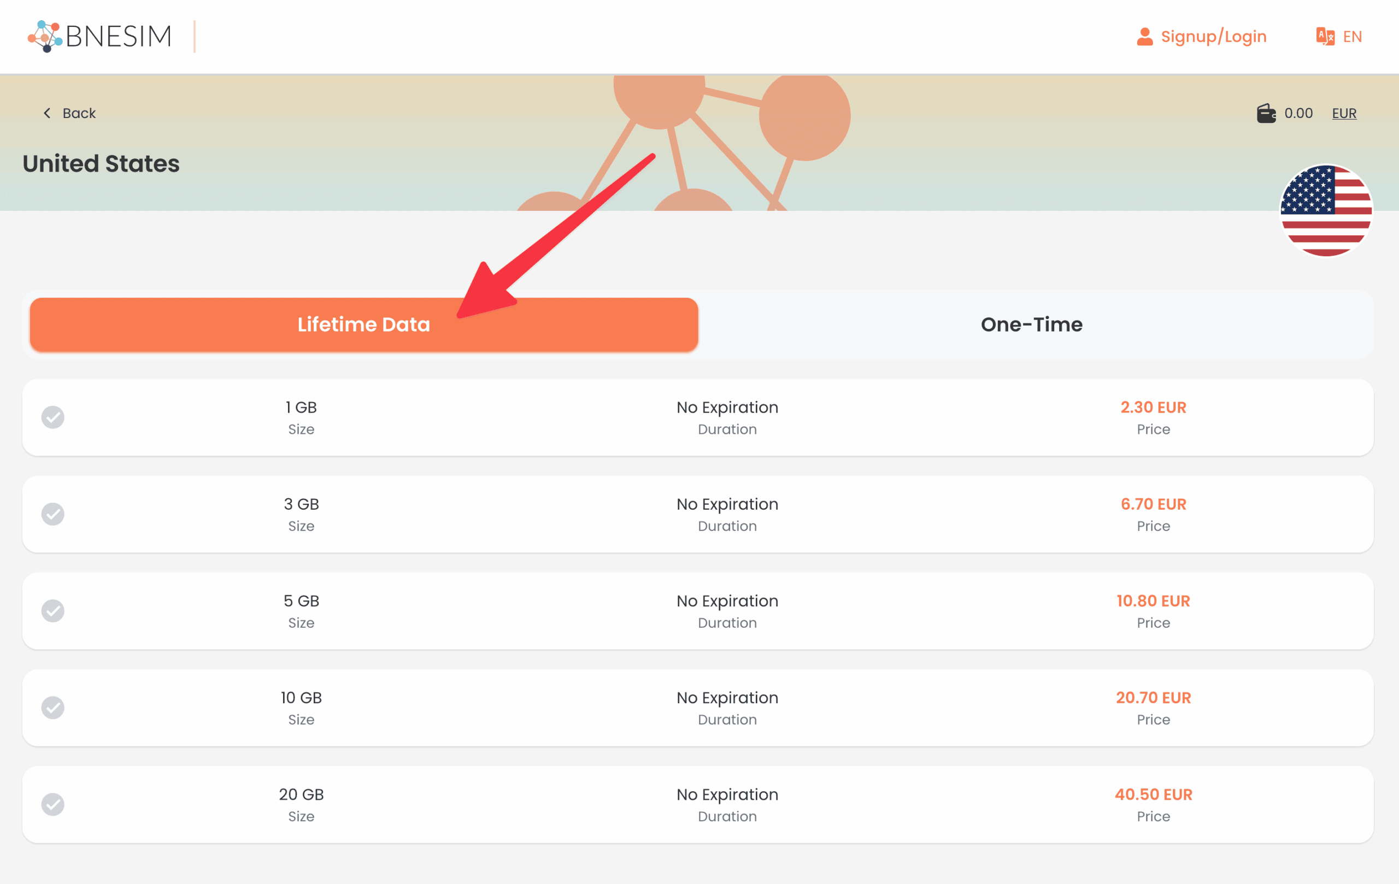Switch to the One-Time tab

1031,325
